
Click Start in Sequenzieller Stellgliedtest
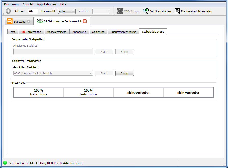coord(104,52)
